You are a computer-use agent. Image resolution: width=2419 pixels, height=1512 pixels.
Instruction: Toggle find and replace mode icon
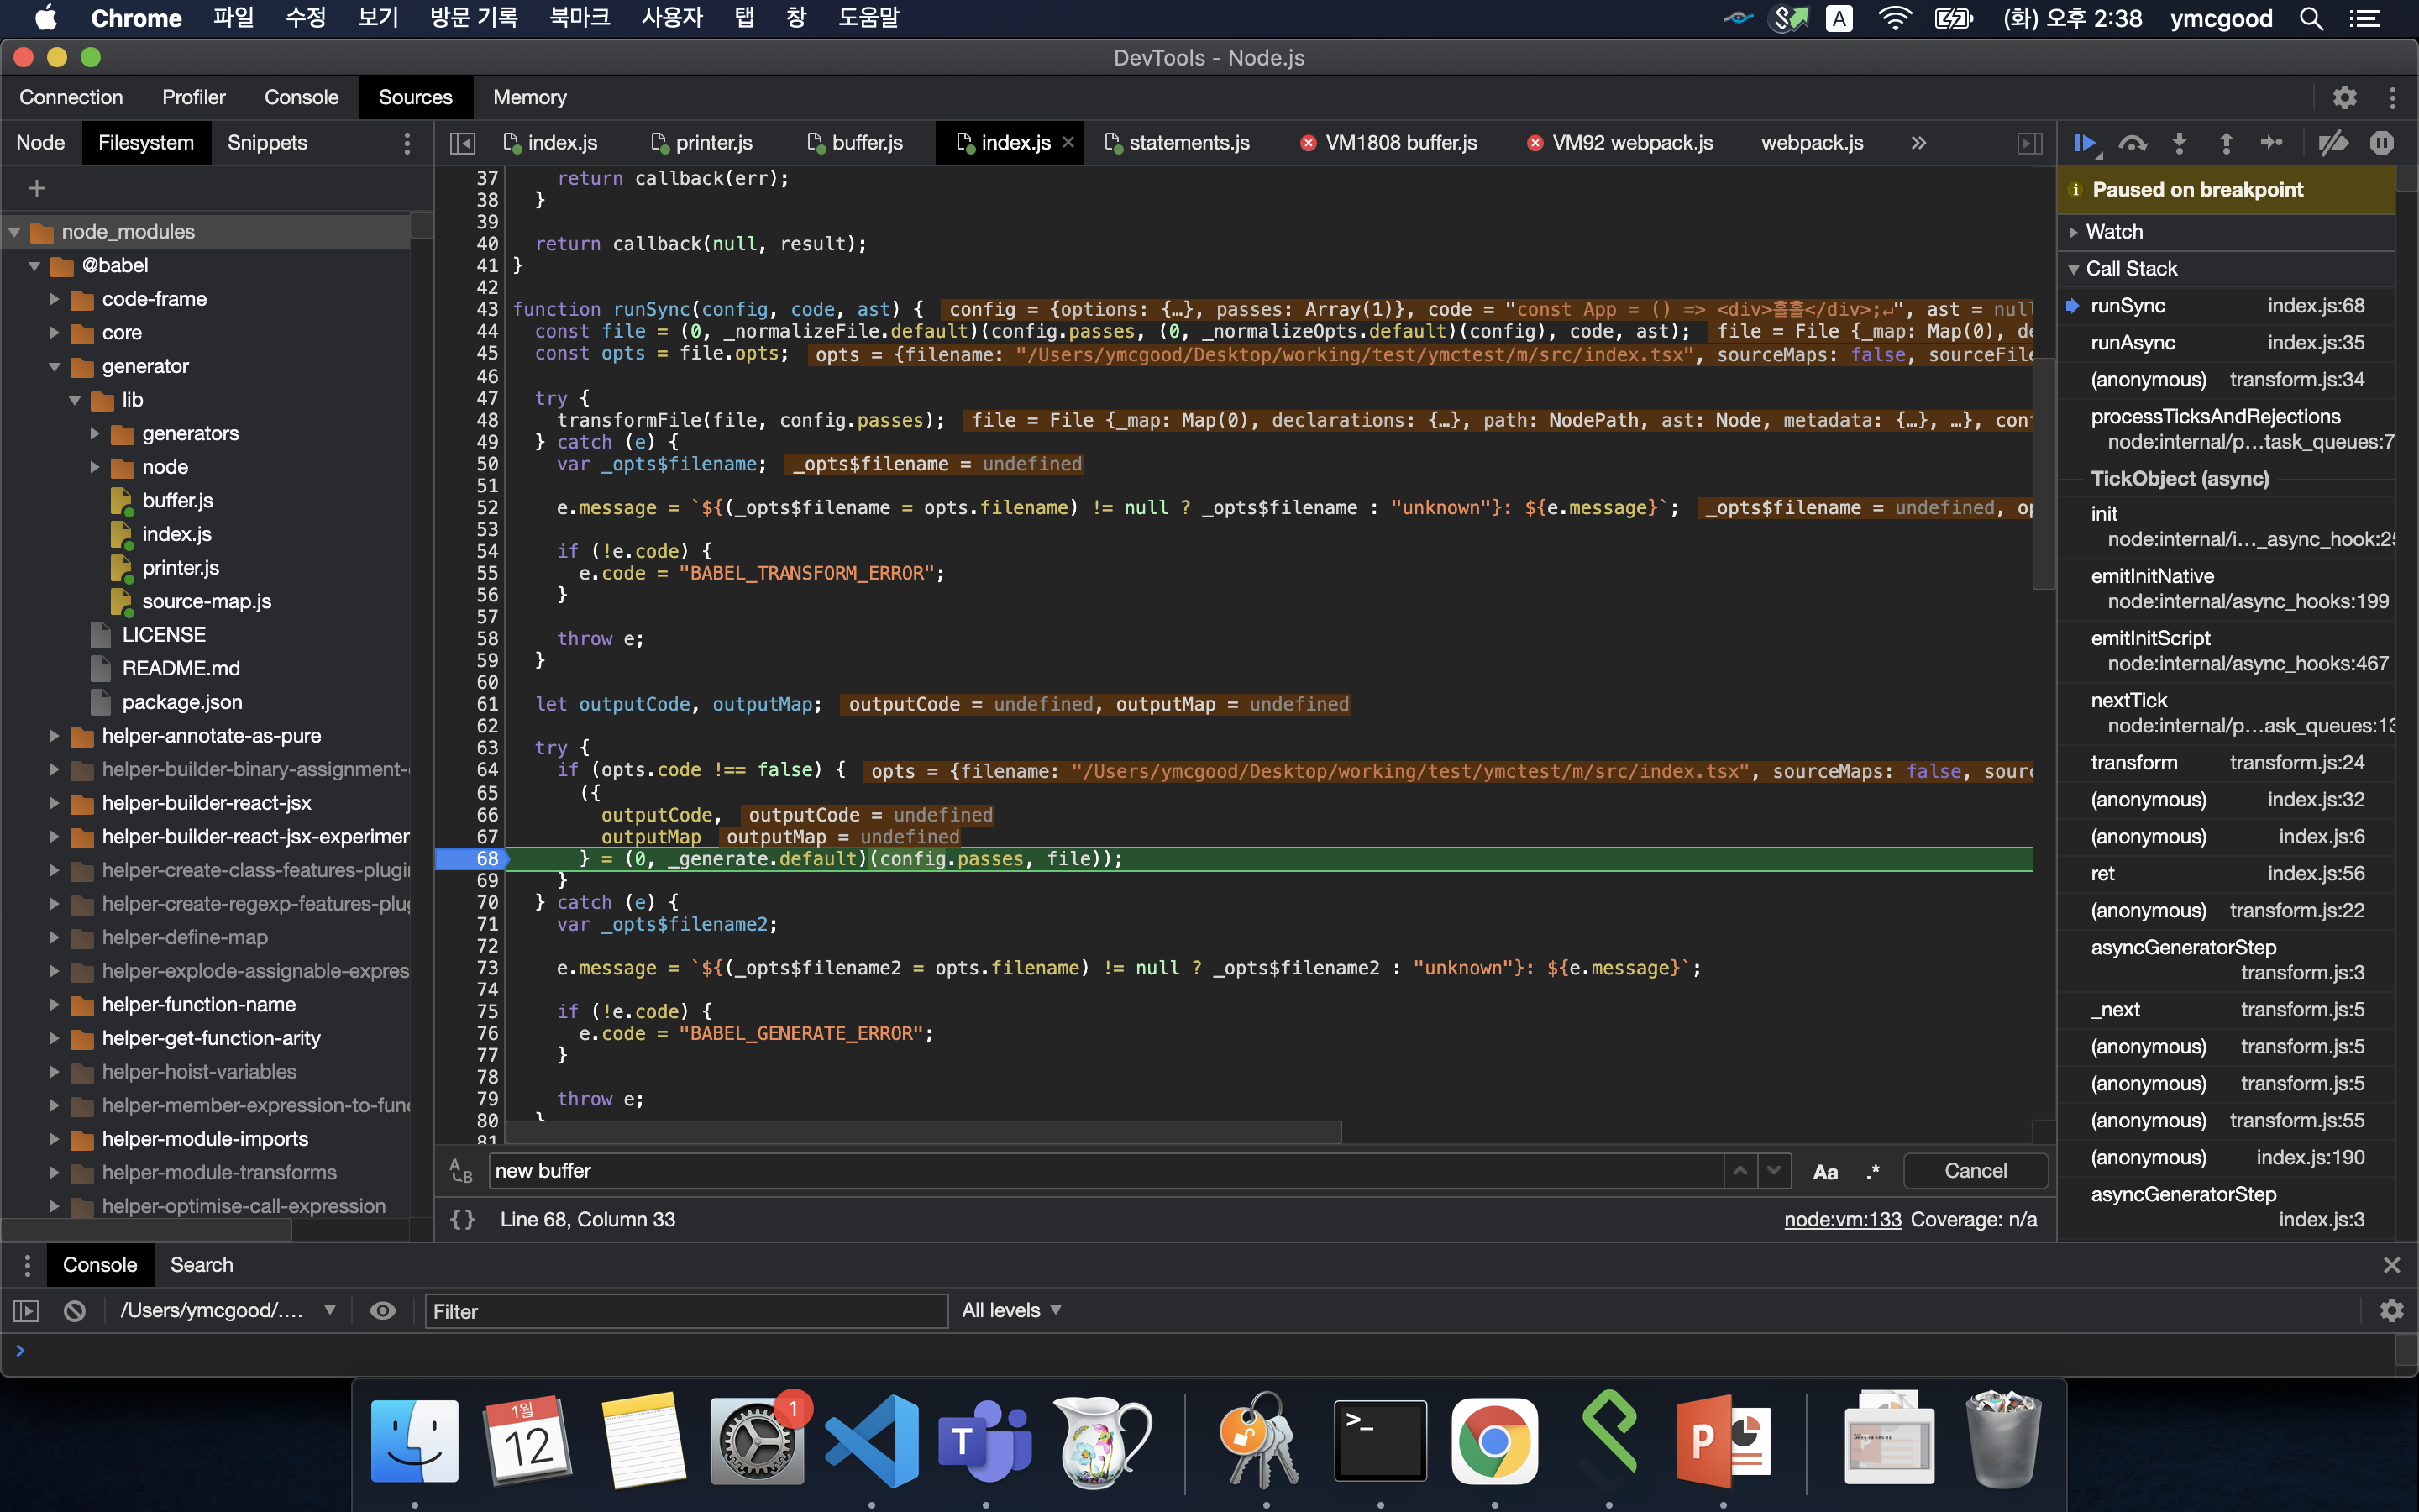[461, 1171]
